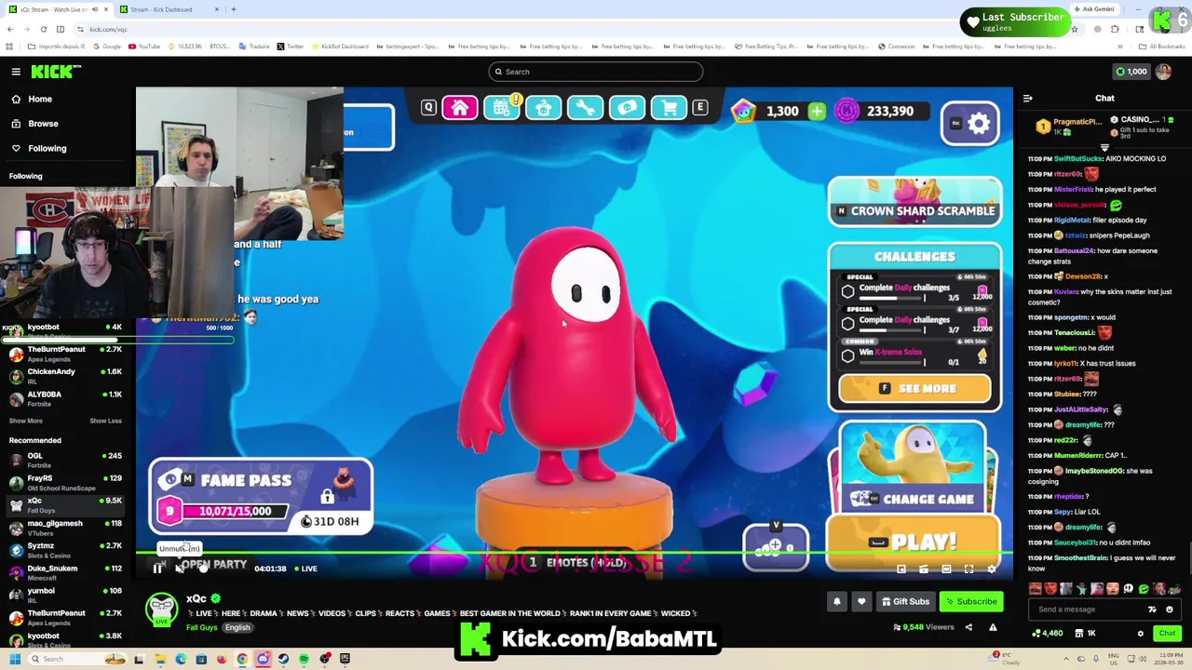
Task: Share the stream via share icon
Action: 968,627
